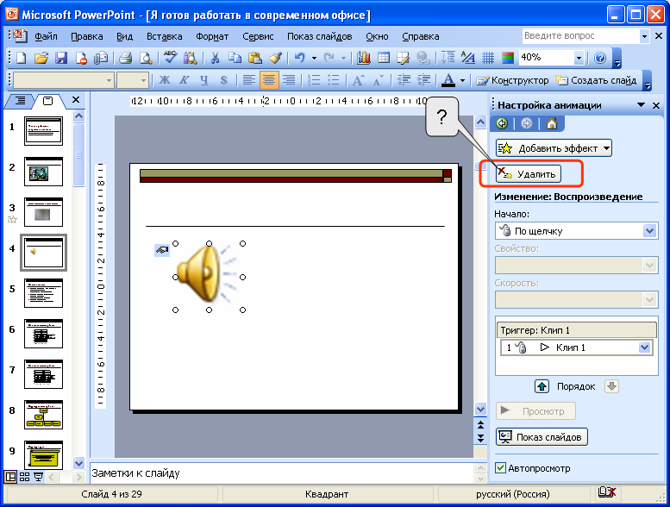Toggle the Автопросмотр checkbox
Viewport: 670px width, 507px height.
(x=500, y=467)
